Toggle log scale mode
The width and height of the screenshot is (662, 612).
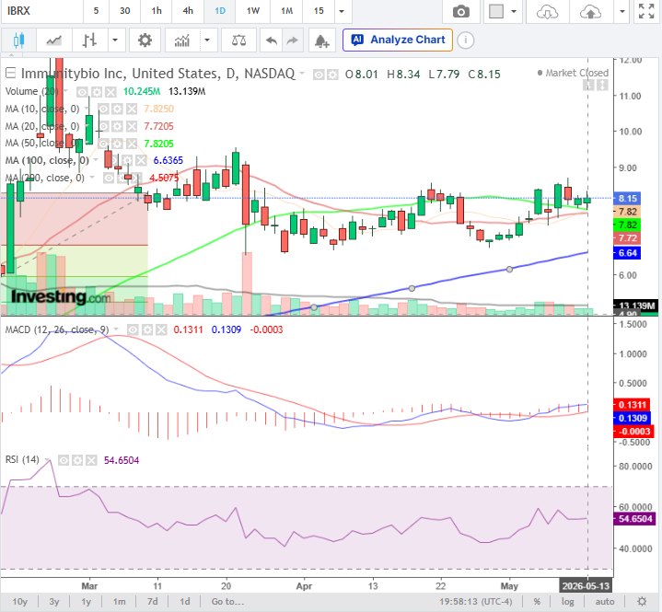point(567,602)
